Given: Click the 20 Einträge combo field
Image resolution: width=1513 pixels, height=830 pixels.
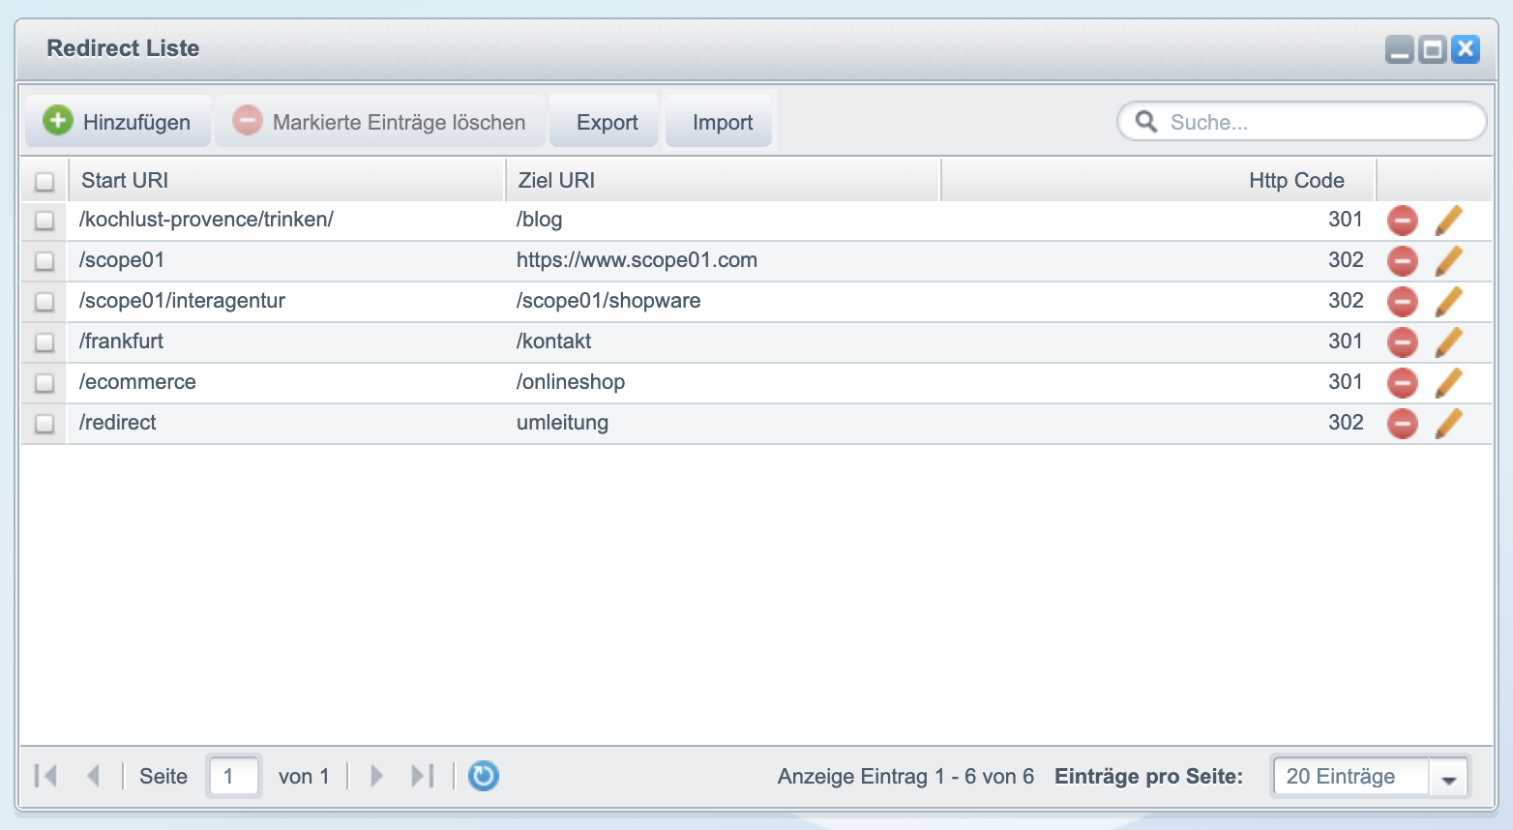Looking at the screenshot, I should pos(1351,777).
